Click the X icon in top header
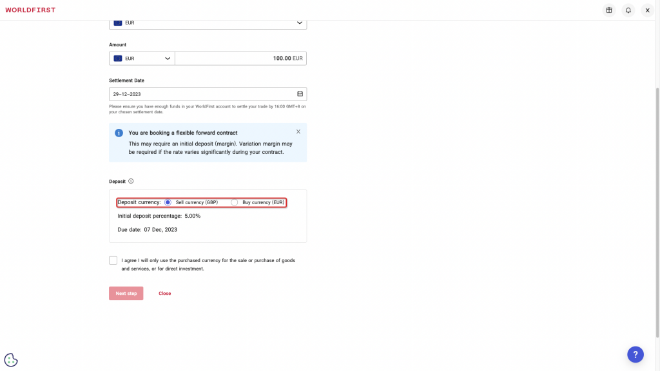This screenshot has width=660, height=371. 647,10
